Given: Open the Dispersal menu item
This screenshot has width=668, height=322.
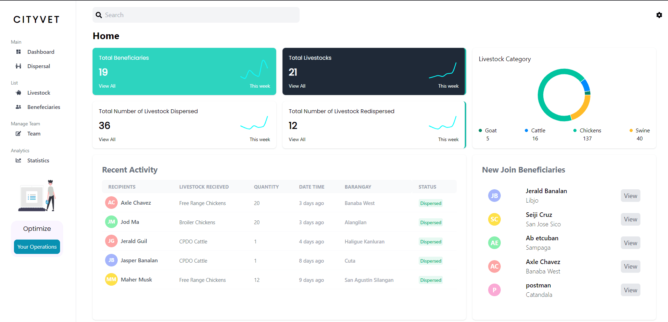Looking at the screenshot, I should point(38,66).
